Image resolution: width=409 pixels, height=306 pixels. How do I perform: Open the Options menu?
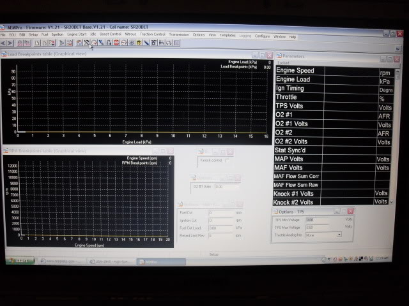[199, 34]
